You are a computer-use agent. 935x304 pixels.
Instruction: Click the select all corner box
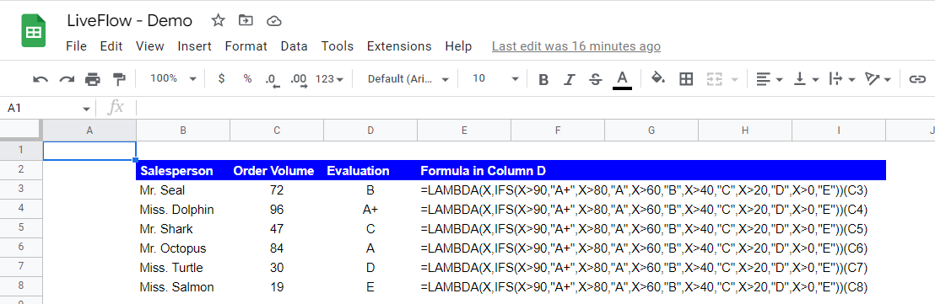pyautogui.click(x=21, y=130)
